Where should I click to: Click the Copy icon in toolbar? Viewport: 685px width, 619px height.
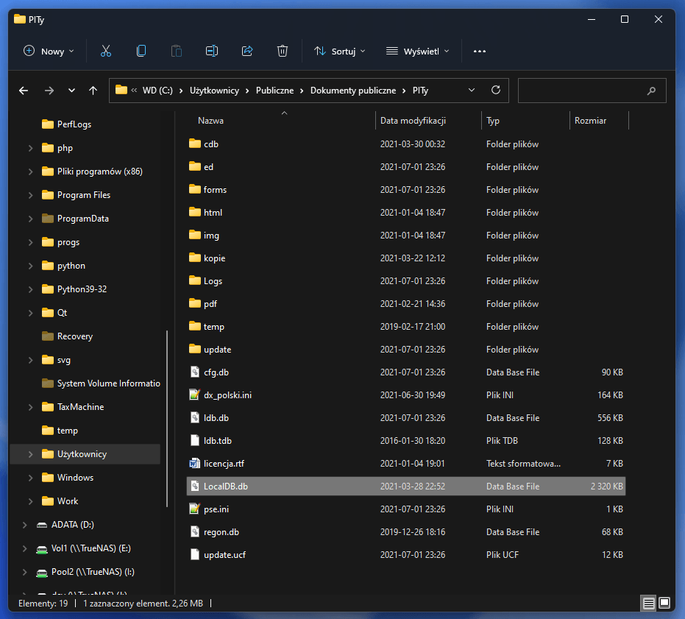pyautogui.click(x=141, y=51)
